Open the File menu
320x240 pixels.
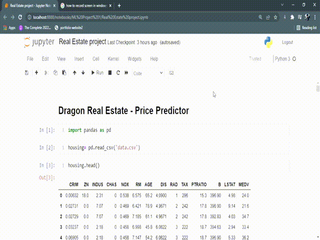coord(30,59)
